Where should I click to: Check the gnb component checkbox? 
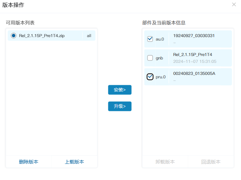tap(150, 58)
